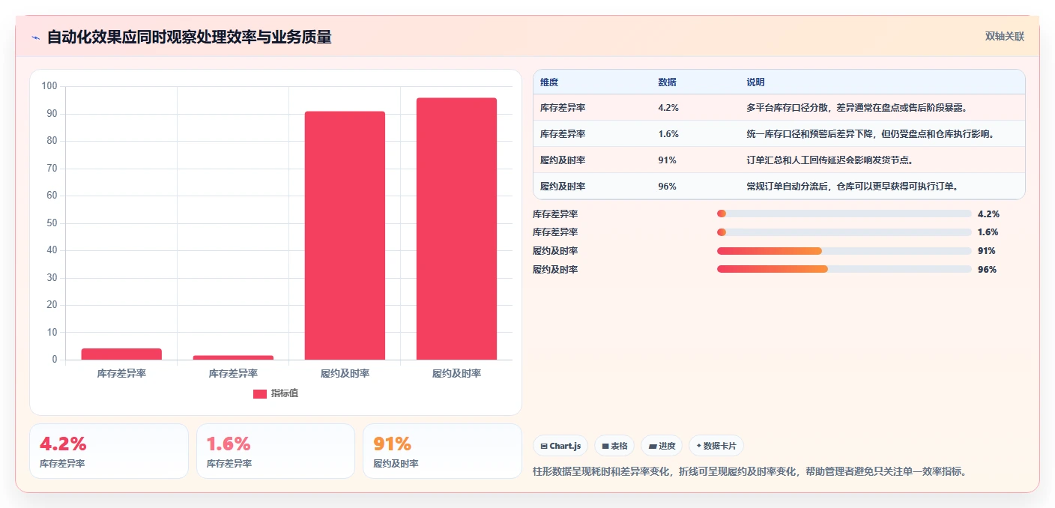Select the 数据卡片 chip

click(x=716, y=446)
